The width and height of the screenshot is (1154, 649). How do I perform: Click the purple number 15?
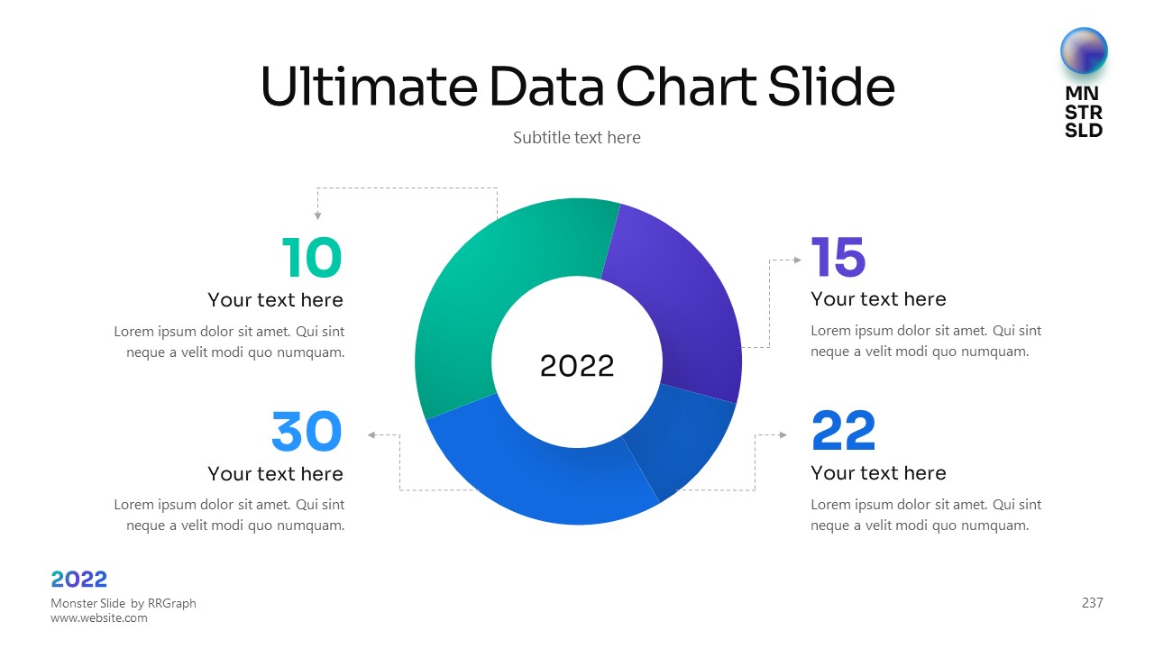pyautogui.click(x=838, y=258)
